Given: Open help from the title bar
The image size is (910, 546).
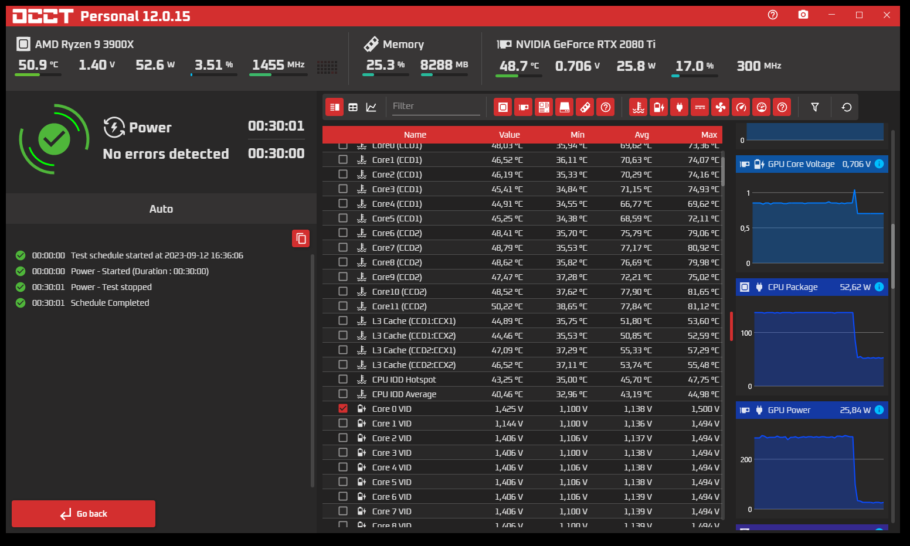Looking at the screenshot, I should click(773, 15).
